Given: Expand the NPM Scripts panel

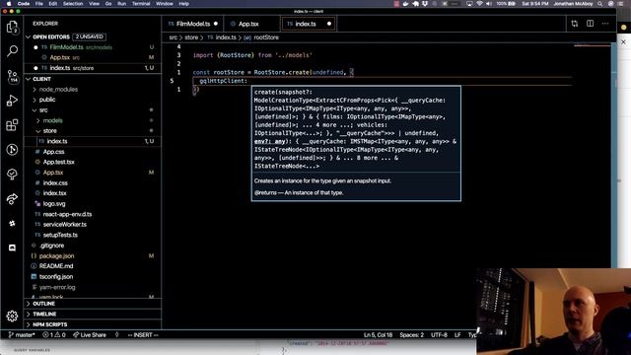Looking at the screenshot, I should coord(93,324).
